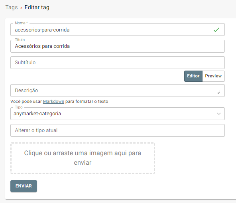
Task: Click the Nome field label
Action: click(21, 23)
